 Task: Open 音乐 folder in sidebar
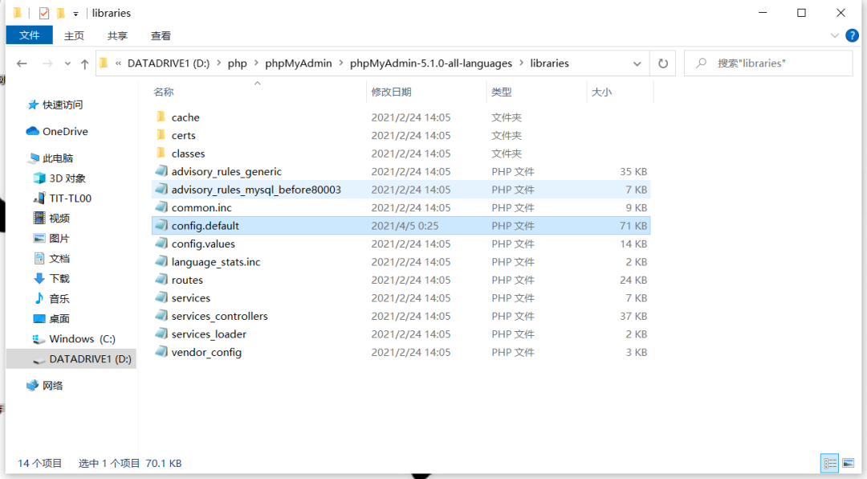pos(59,298)
